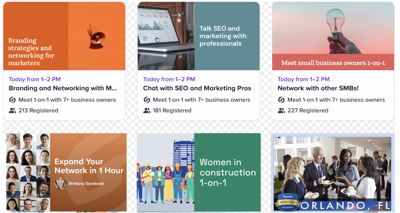400x213 pixels.
Task: Click the people icon beside 181 Registered
Action: click(147, 110)
